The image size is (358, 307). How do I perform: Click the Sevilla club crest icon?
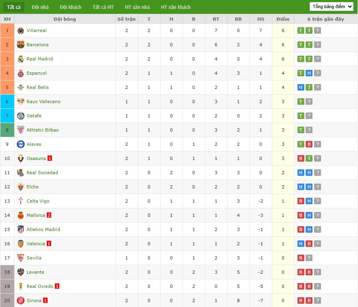tap(21, 258)
